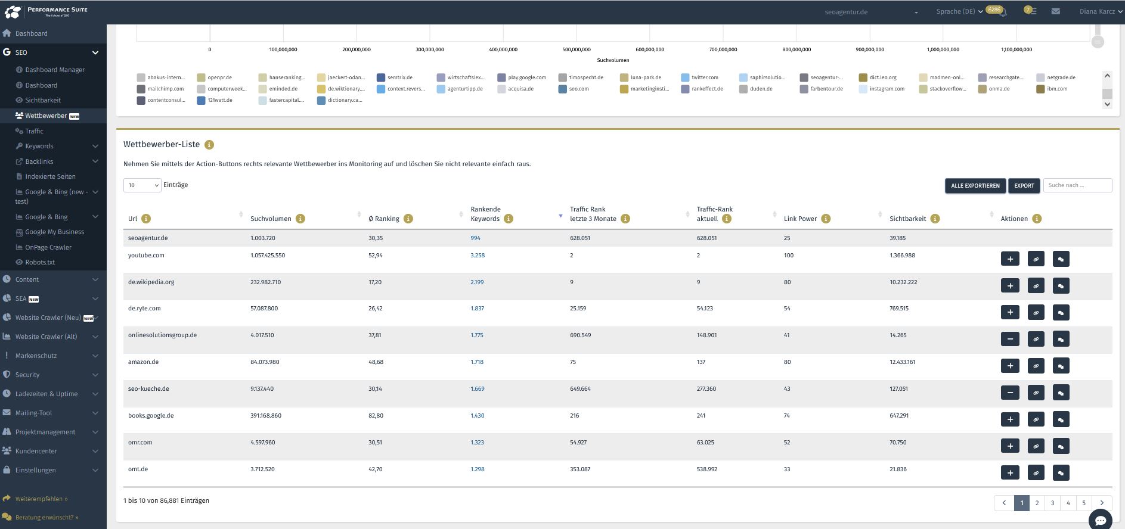Show info for Wettbewerber-Liste heading
The width and height of the screenshot is (1125, 529).
click(209, 145)
